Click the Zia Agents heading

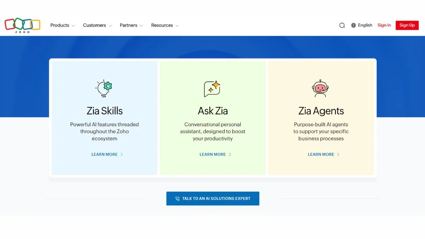pos(321,111)
